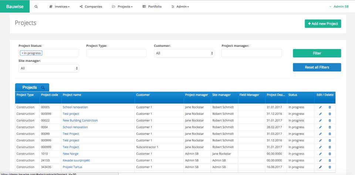Open the Portfolio page

[x=152, y=7]
